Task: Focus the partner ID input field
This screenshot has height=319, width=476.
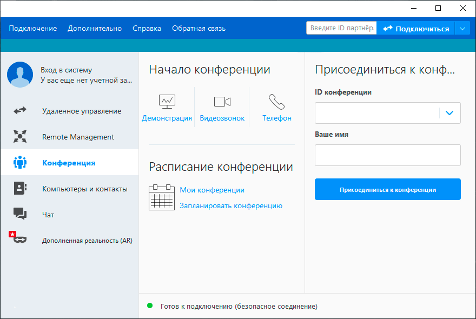Action: pyautogui.click(x=341, y=28)
